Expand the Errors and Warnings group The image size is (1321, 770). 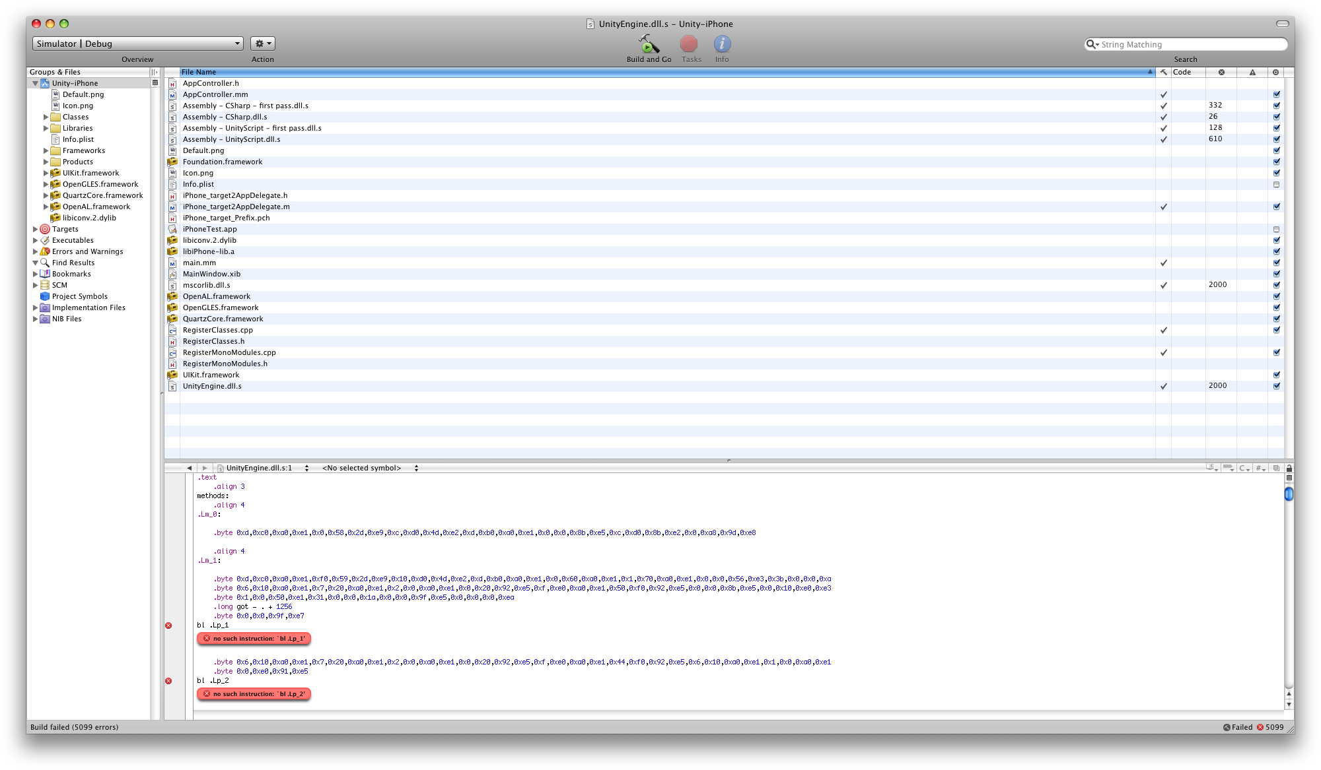click(x=35, y=251)
